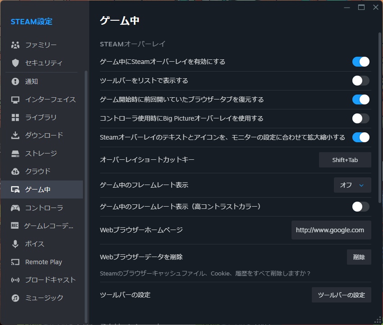Enable ツールバーをリストで表示する toggle
383x325 pixels.
click(x=360, y=81)
